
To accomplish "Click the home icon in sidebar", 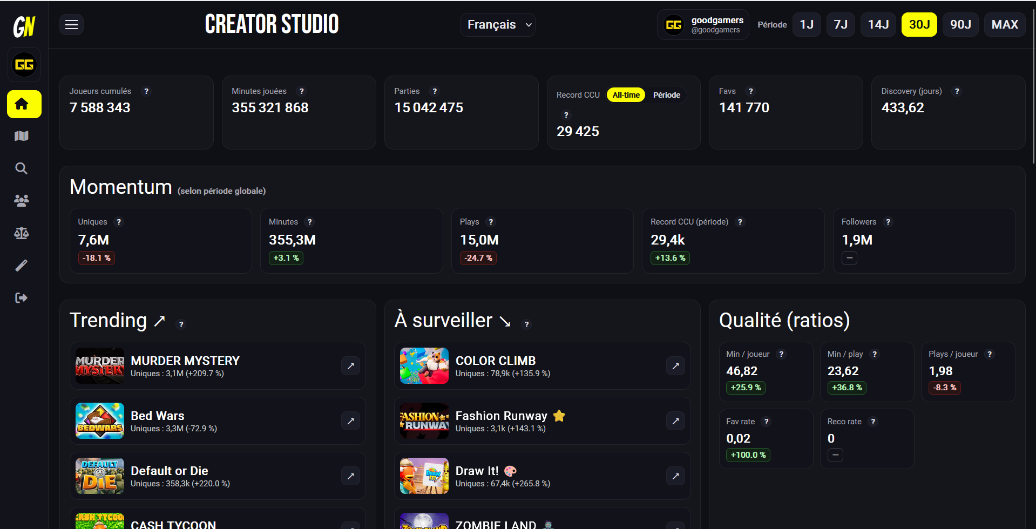I will point(24,104).
